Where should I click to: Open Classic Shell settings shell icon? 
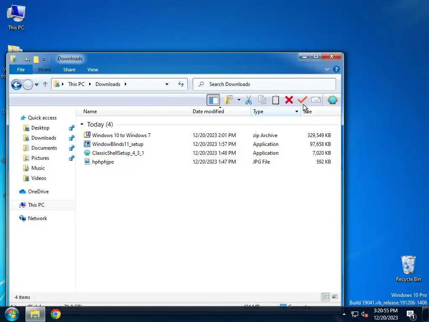pos(332,100)
